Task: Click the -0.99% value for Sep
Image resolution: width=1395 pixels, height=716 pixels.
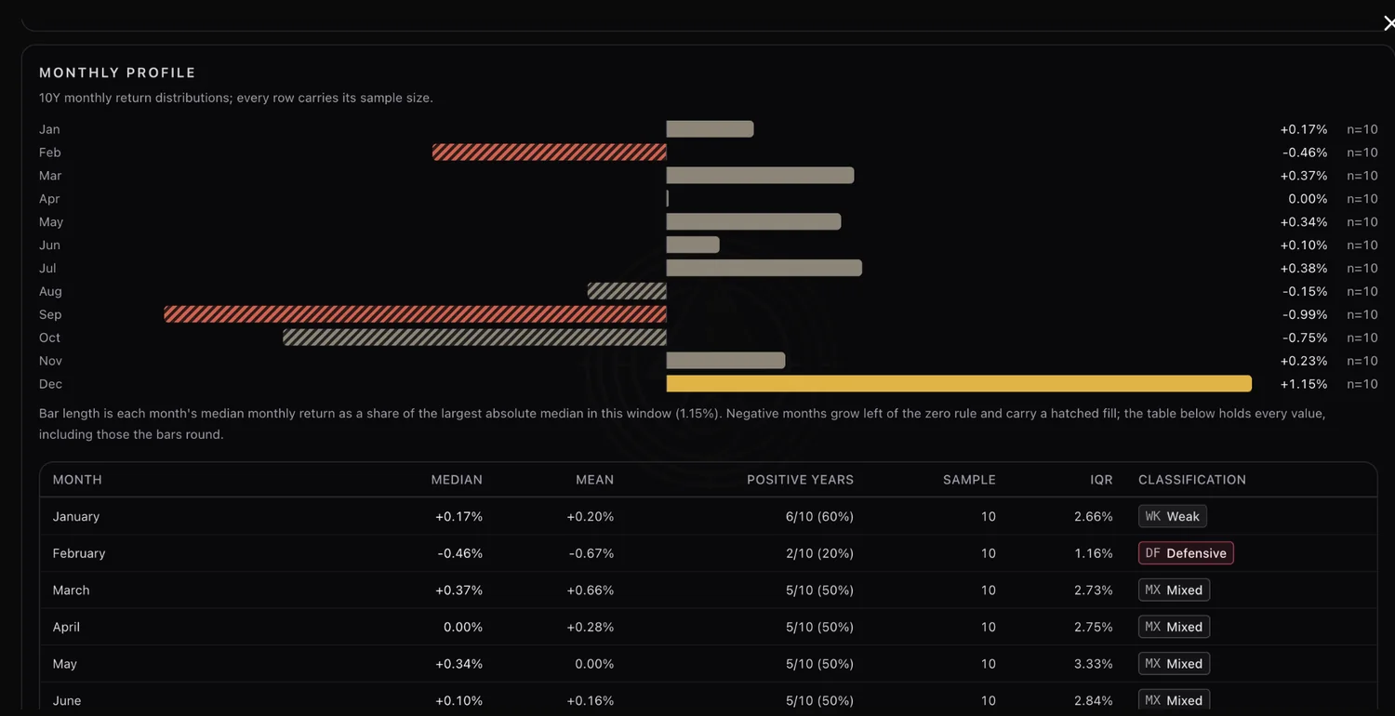Action: pyautogui.click(x=1305, y=314)
